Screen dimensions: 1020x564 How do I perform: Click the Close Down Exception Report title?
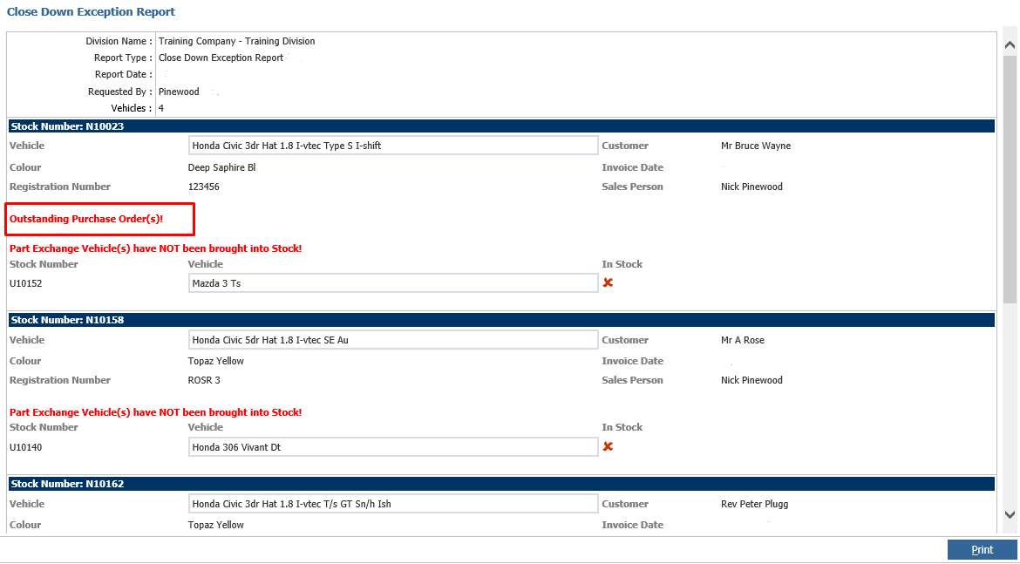click(91, 12)
